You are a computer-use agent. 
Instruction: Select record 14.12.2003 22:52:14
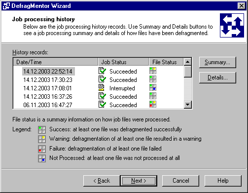(48, 72)
